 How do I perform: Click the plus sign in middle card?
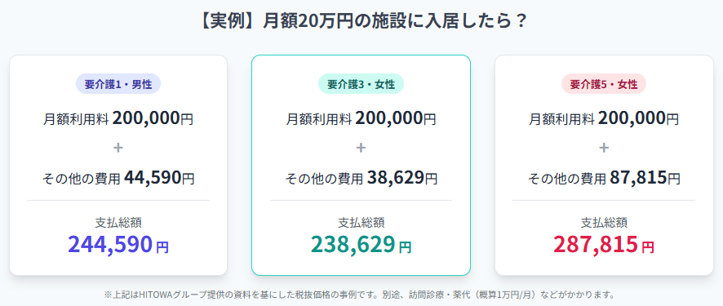pyautogui.click(x=361, y=148)
